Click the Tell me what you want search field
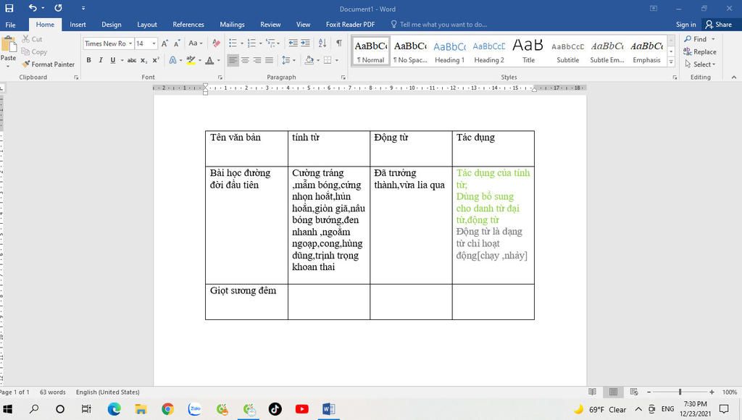742x420 pixels. tap(438, 25)
